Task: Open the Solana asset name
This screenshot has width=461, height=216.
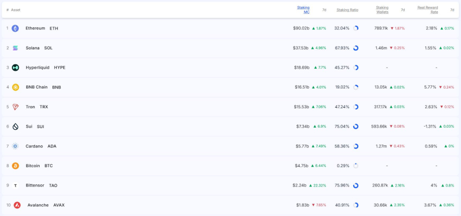Action: click(33, 48)
